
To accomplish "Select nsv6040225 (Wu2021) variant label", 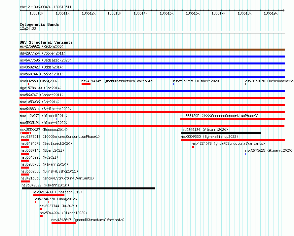I will (39, 157).
